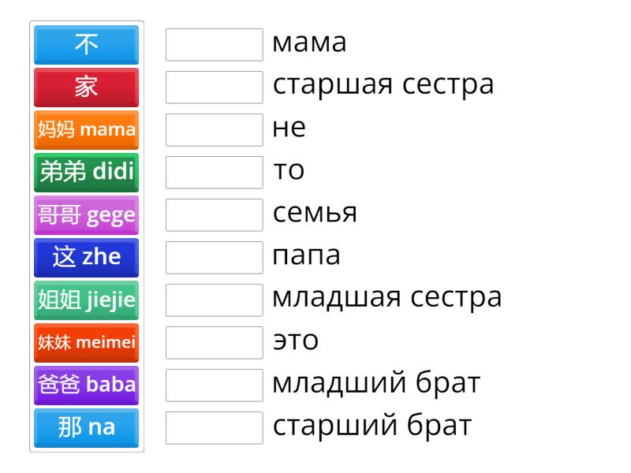Select the green 弟弟 didi tile
The width and height of the screenshot is (631, 473).
(x=87, y=173)
